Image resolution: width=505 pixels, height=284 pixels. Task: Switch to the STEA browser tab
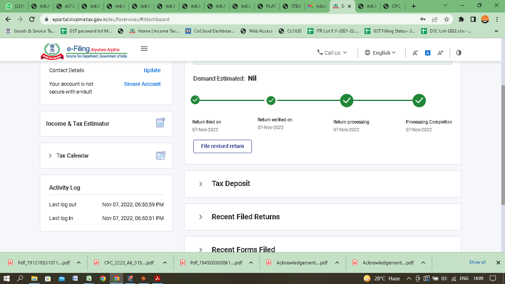[292, 6]
